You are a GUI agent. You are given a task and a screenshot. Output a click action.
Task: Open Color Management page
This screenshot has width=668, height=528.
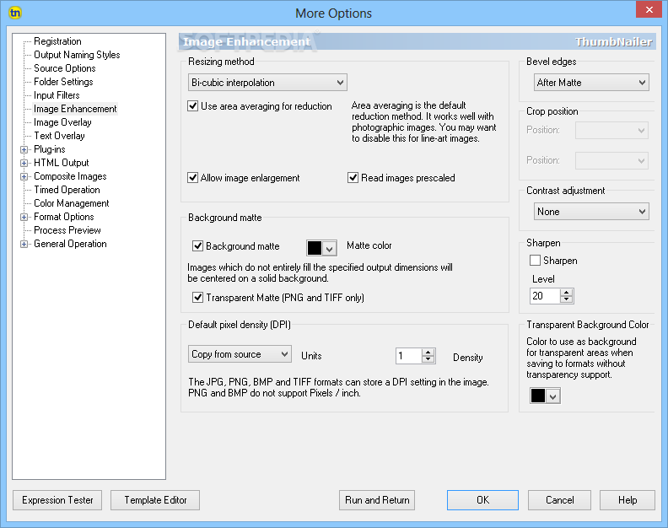click(x=72, y=203)
